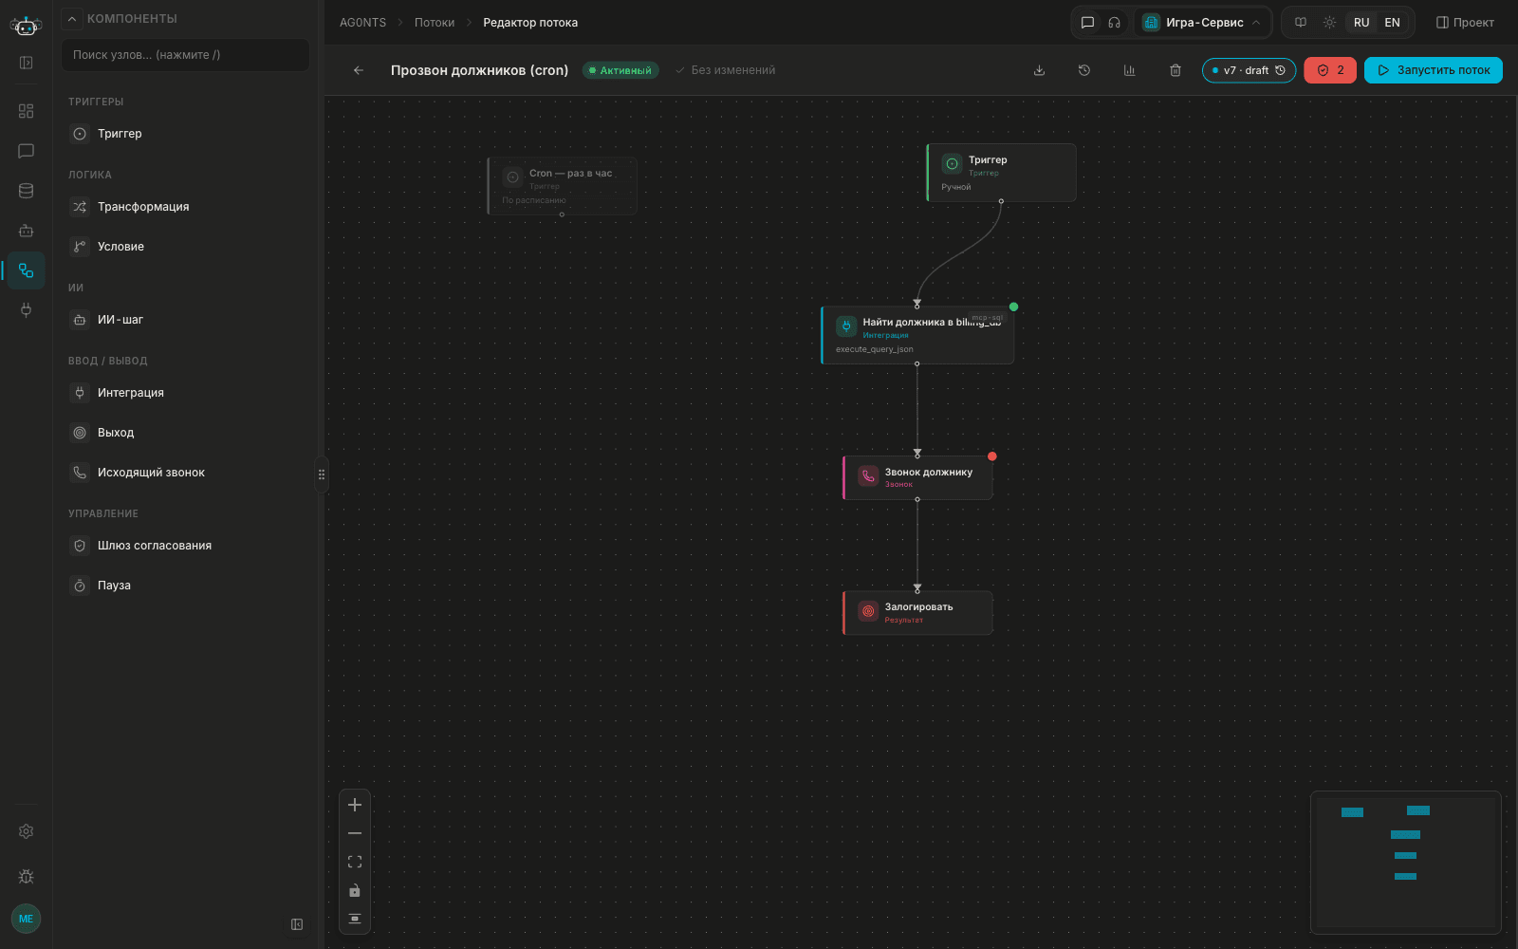Select the Выход component
The image size is (1518, 949).
(185, 433)
